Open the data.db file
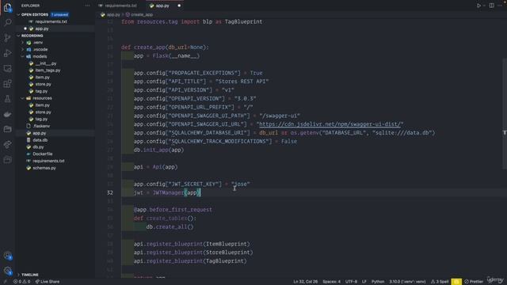Image resolution: width=507 pixels, height=285 pixels. [x=40, y=140]
